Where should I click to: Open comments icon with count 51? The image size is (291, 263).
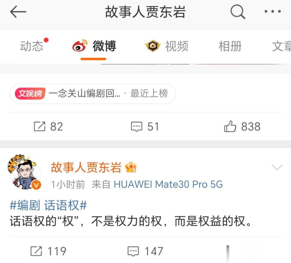pos(137,127)
